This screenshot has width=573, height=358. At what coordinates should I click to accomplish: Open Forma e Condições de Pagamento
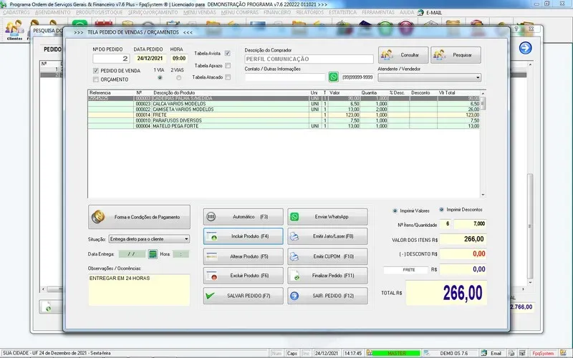click(x=139, y=216)
